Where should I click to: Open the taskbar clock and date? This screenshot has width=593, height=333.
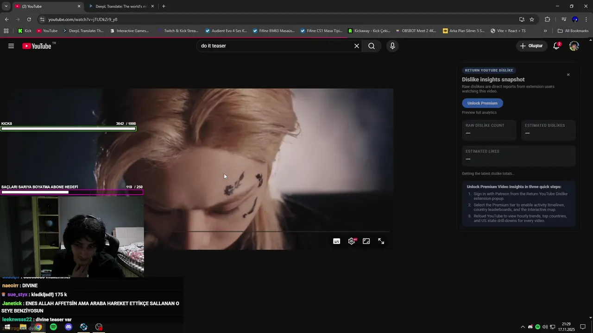point(566,327)
